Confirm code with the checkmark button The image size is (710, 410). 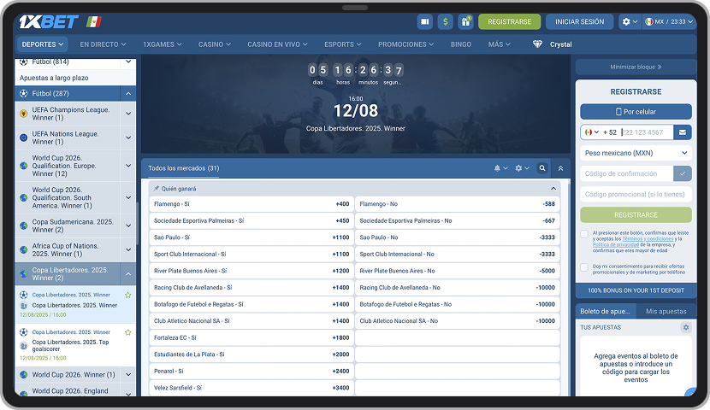coord(683,173)
